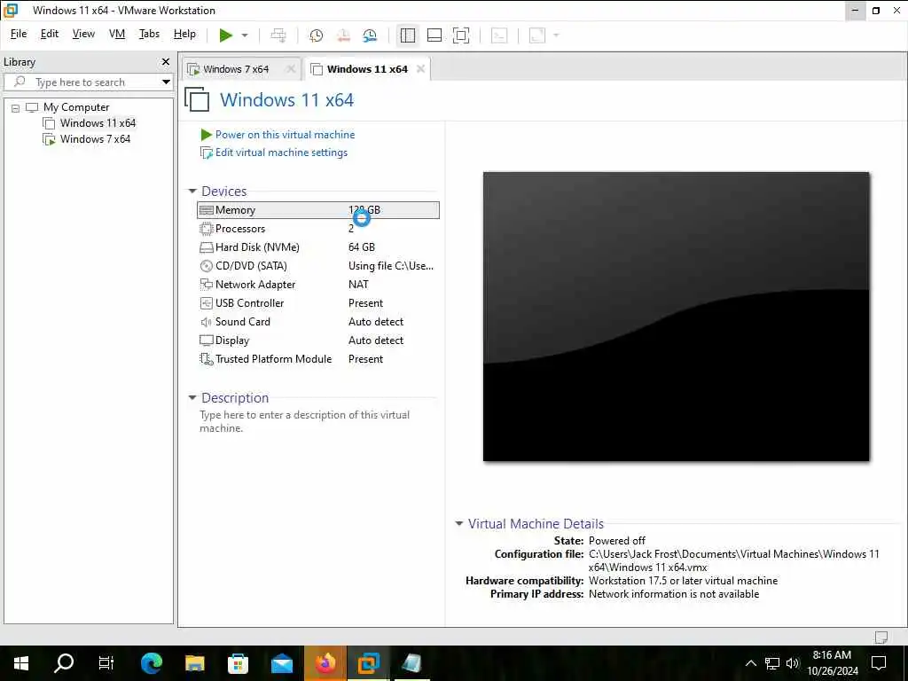Image resolution: width=908 pixels, height=681 pixels.
Task: Open File Explorer from taskbar
Action: click(x=194, y=663)
